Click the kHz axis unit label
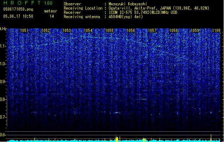Image resolution: width=224 pixels, height=142 pixels. tap(3, 29)
